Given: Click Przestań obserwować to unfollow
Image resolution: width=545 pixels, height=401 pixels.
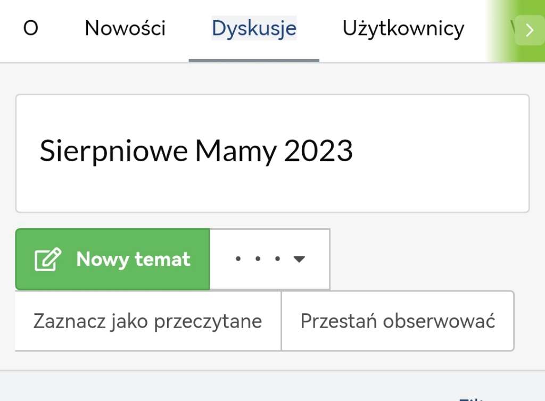Looking at the screenshot, I should (x=398, y=321).
